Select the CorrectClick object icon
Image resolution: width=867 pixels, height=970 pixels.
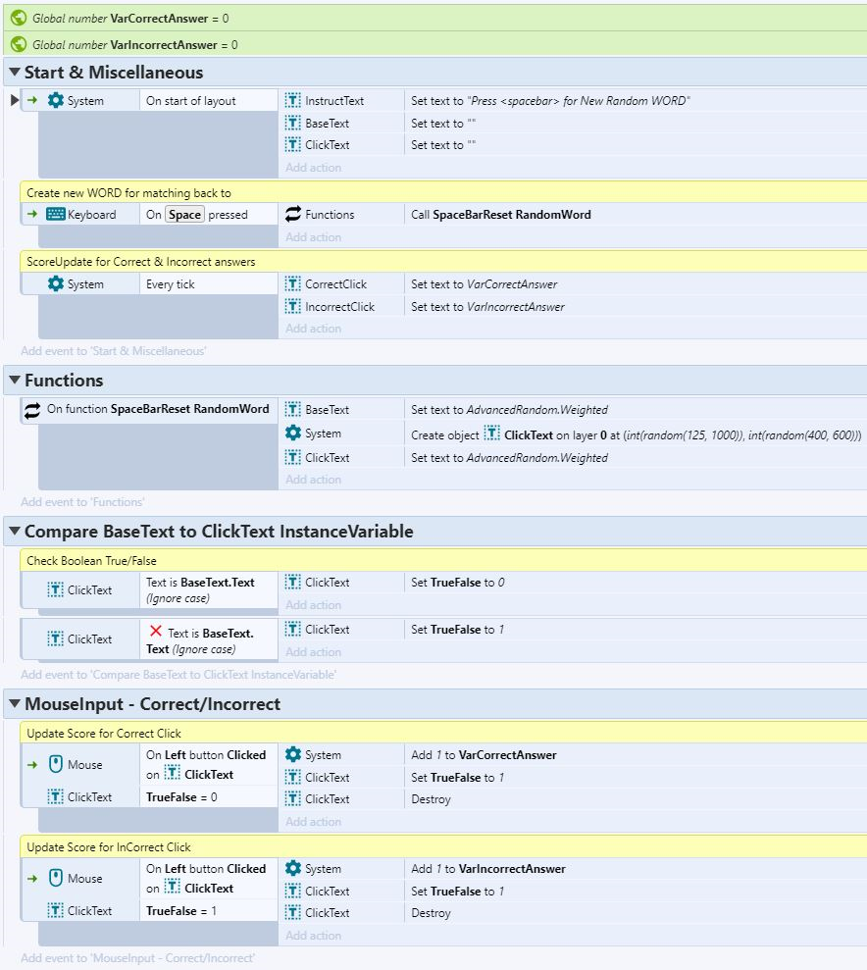(293, 284)
